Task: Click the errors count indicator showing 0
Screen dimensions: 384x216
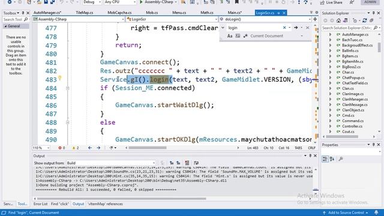Action: (61, 148)
